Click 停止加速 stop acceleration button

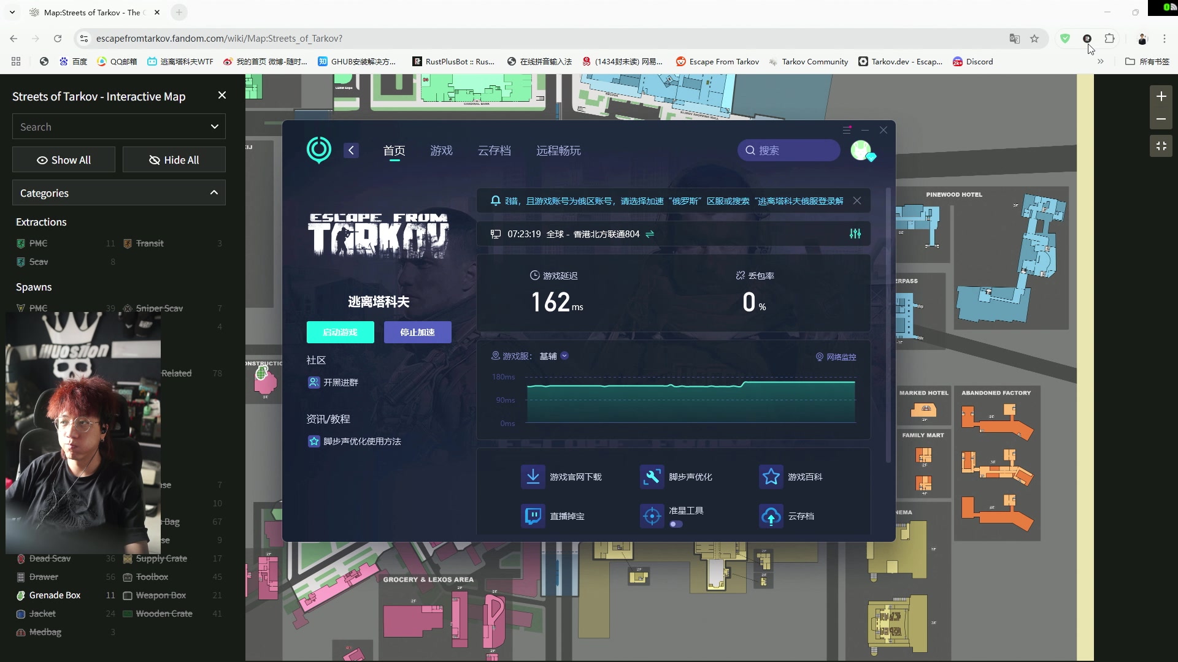click(418, 332)
